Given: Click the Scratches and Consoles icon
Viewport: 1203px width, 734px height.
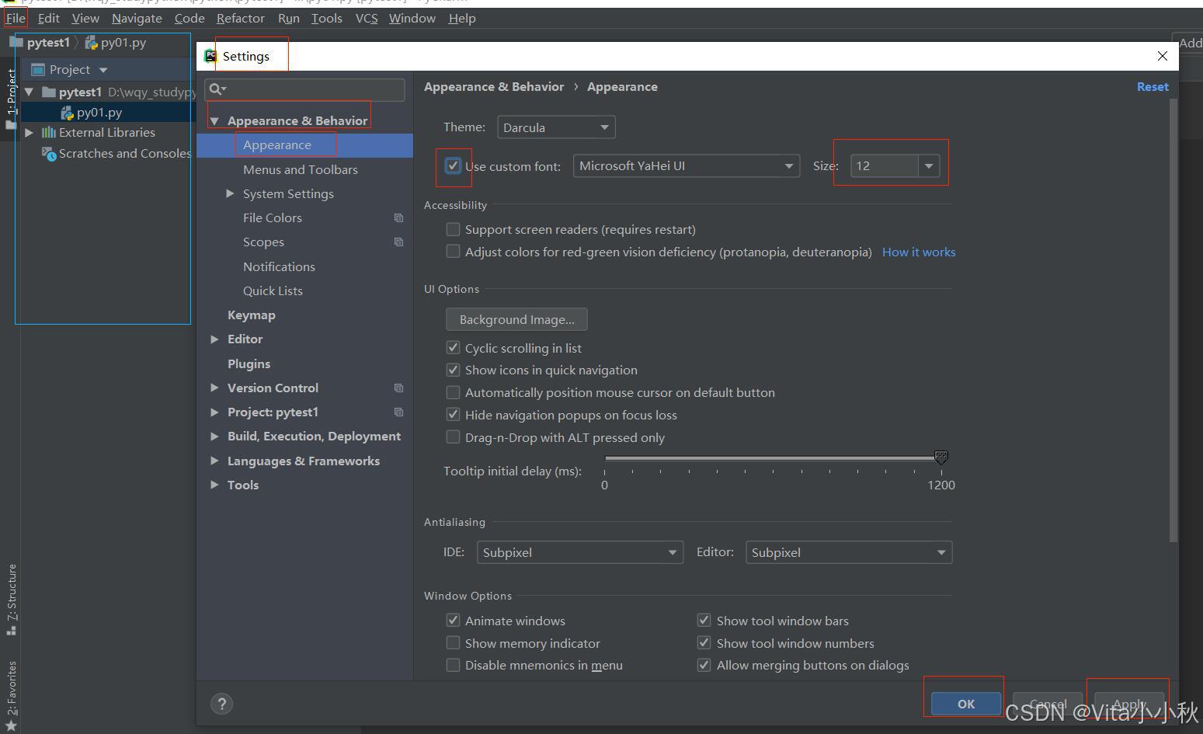Looking at the screenshot, I should 48,154.
